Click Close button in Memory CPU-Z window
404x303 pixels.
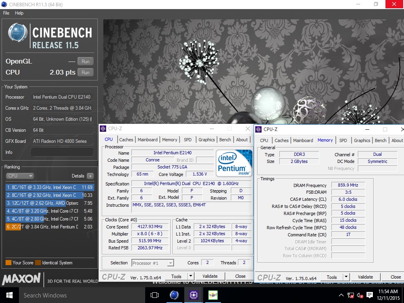pos(394,277)
